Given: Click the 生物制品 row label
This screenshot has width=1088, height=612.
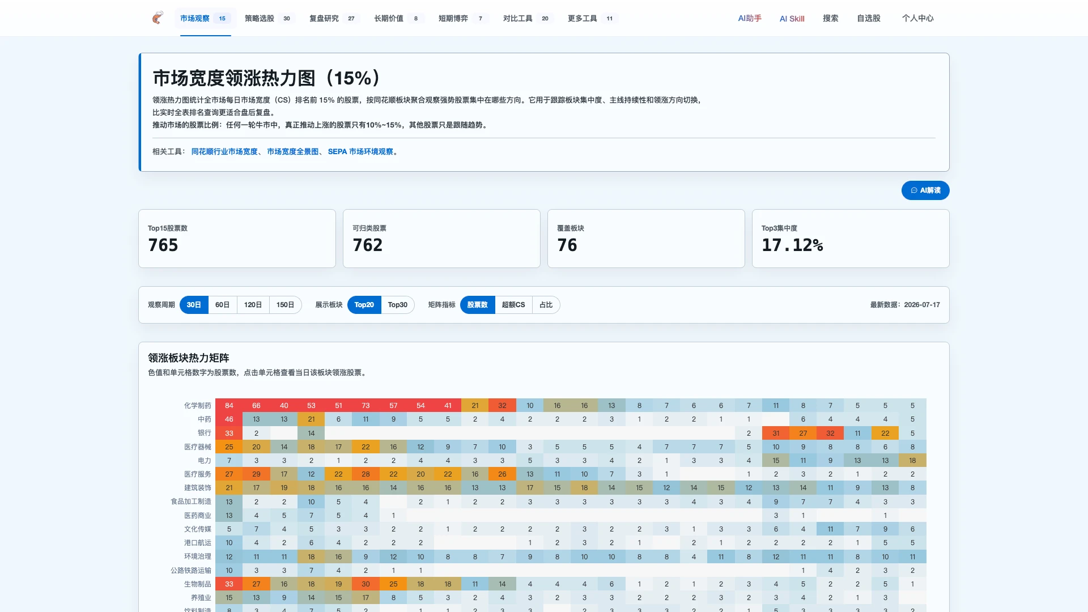Looking at the screenshot, I should pyautogui.click(x=197, y=584).
